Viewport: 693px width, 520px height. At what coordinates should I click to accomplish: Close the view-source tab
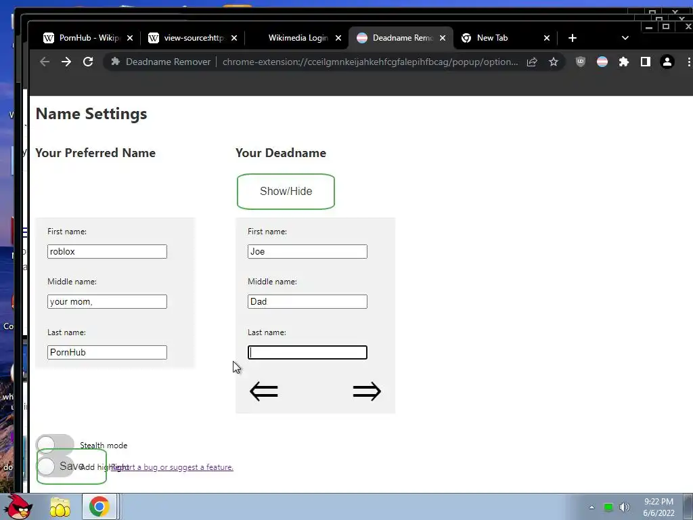[234, 38]
